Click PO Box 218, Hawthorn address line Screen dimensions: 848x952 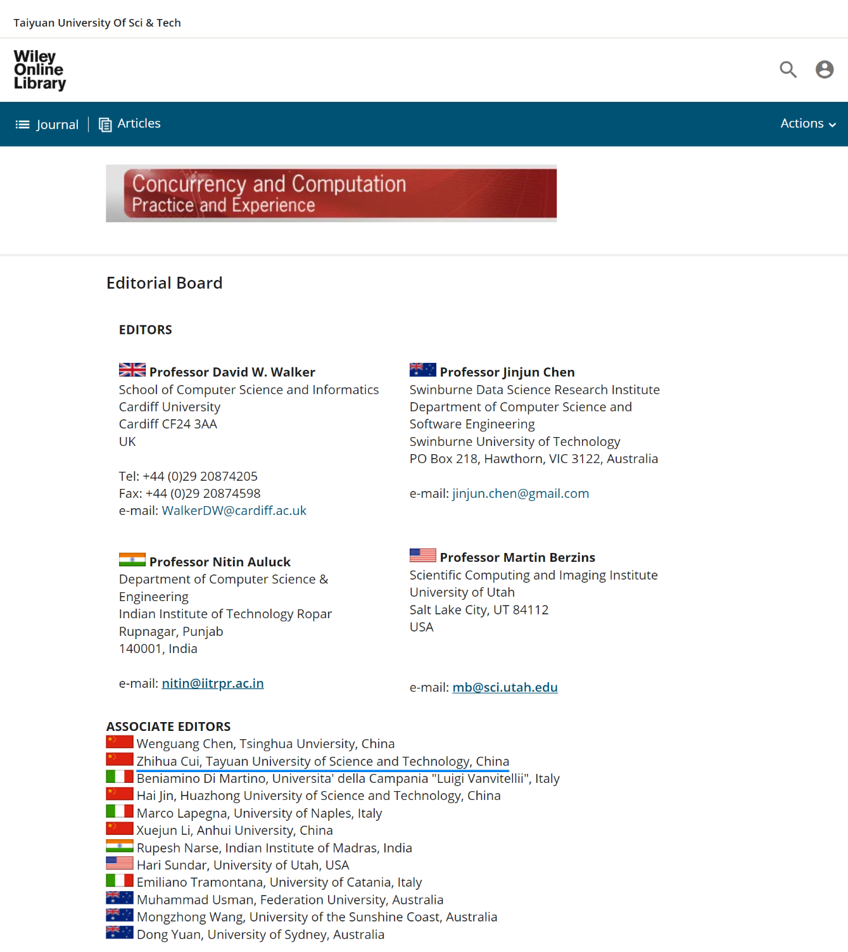[x=534, y=459]
